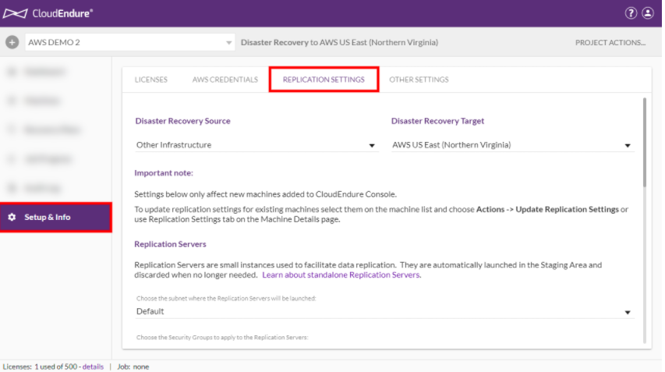Click the Disaster Recovery Target heading

pos(437,121)
